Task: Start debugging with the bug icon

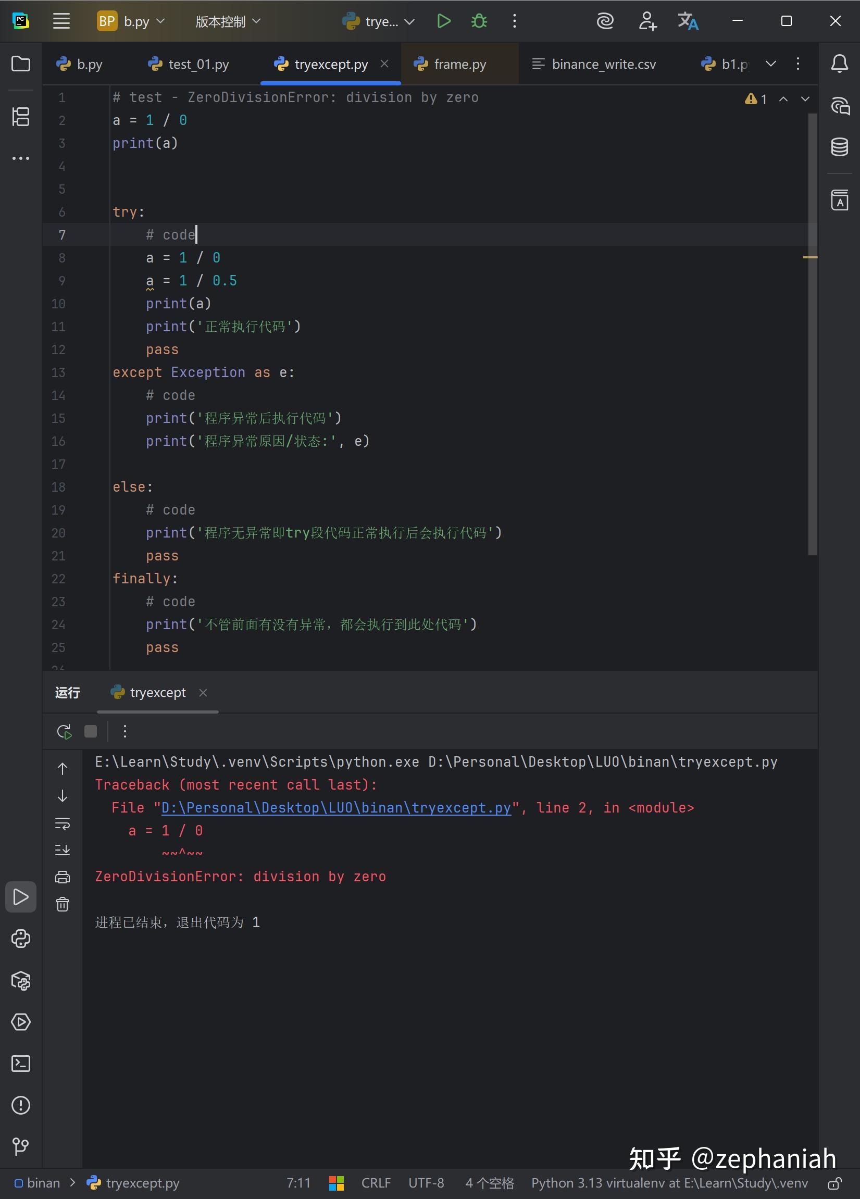Action: pos(479,21)
